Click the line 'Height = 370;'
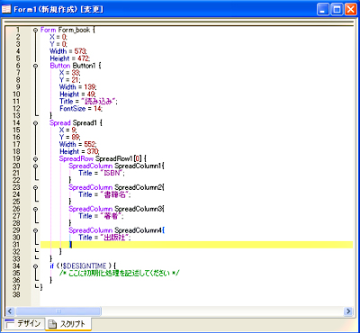This screenshot has height=333, width=360. coord(79,151)
